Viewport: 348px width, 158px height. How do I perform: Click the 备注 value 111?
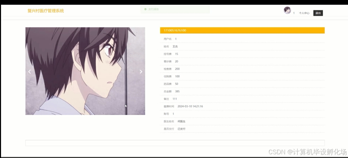tap(175, 99)
